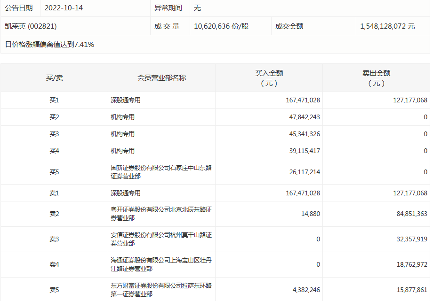Click 127,177,068 sell amount in 买1 row

pyautogui.click(x=410, y=100)
